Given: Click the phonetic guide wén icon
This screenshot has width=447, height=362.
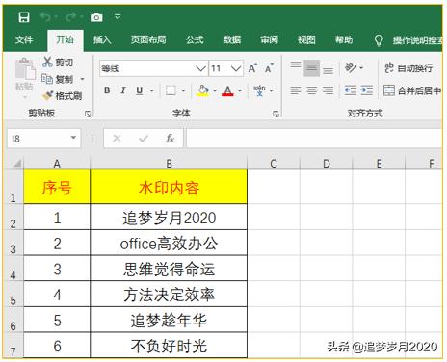Looking at the screenshot, I should (259, 90).
